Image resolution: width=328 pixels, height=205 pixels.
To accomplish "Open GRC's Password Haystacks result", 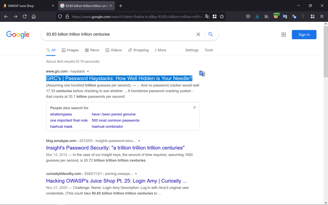I will [x=119, y=78].
